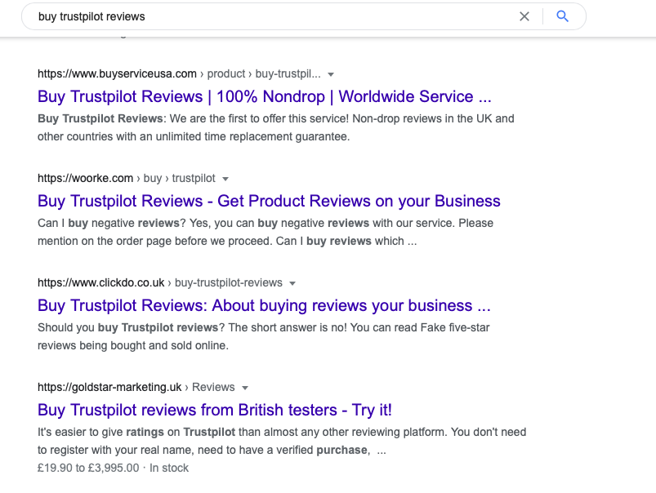Clear the search box with X icon
This screenshot has height=493, width=656.
point(524,16)
